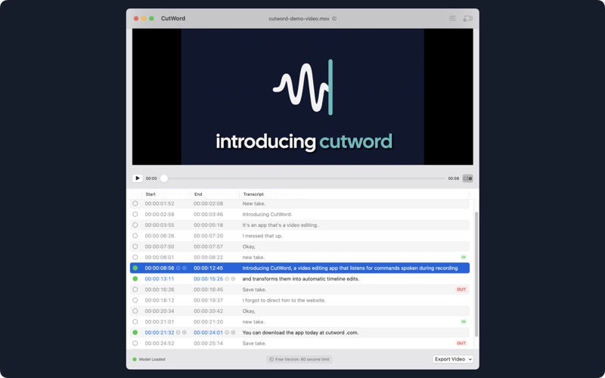Toggle circle for I forgot to direct him row
Screen dimensions: 605x378
coord(135,300)
